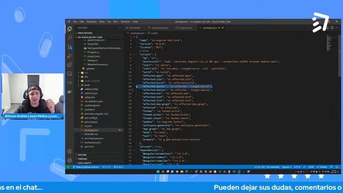Change the JSON language mode
This screenshot has height=193, width=343.
(311, 167)
